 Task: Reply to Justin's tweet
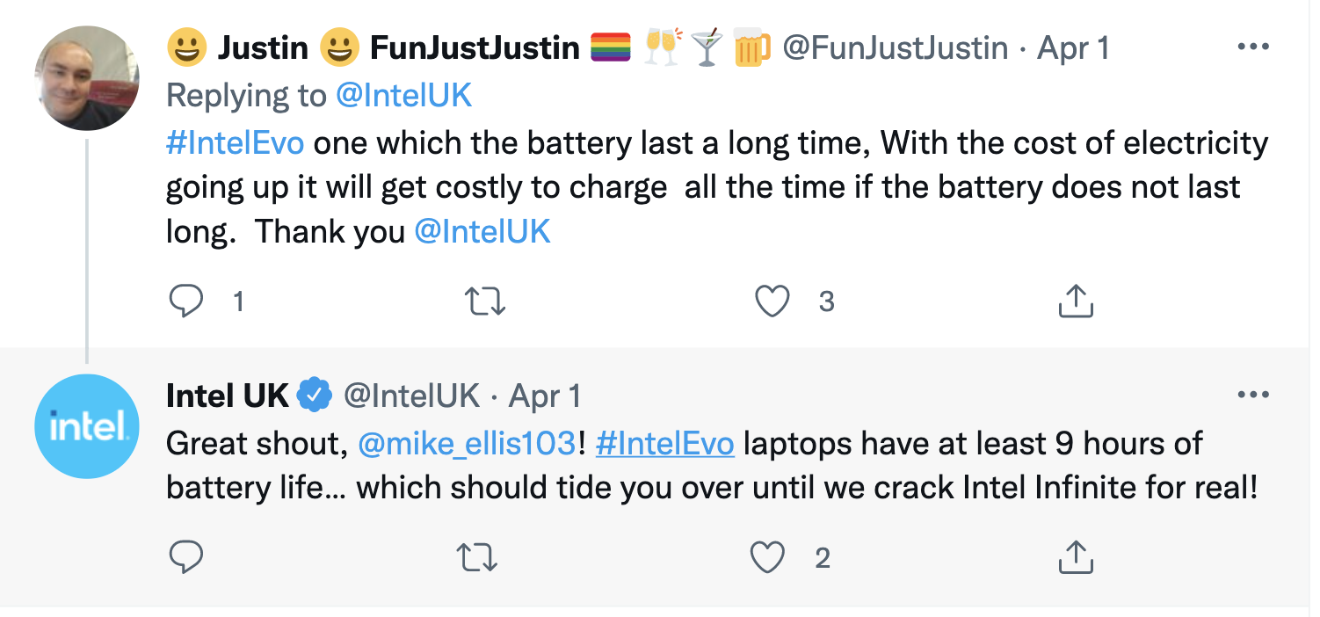point(185,302)
